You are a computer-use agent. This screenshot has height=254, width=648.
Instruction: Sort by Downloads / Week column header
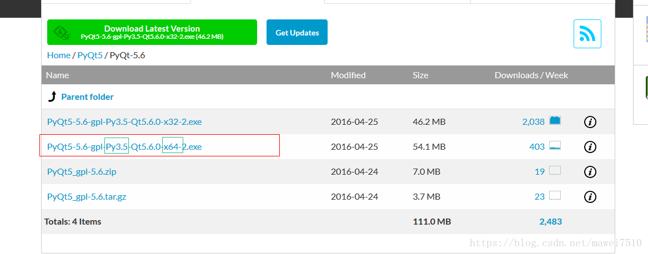531,75
